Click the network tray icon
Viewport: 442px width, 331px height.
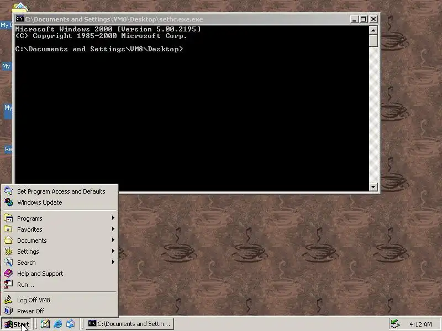pyautogui.click(x=395, y=324)
